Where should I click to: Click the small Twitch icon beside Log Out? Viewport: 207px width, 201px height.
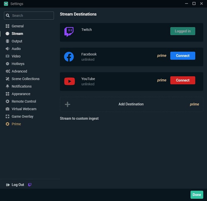click(30, 185)
